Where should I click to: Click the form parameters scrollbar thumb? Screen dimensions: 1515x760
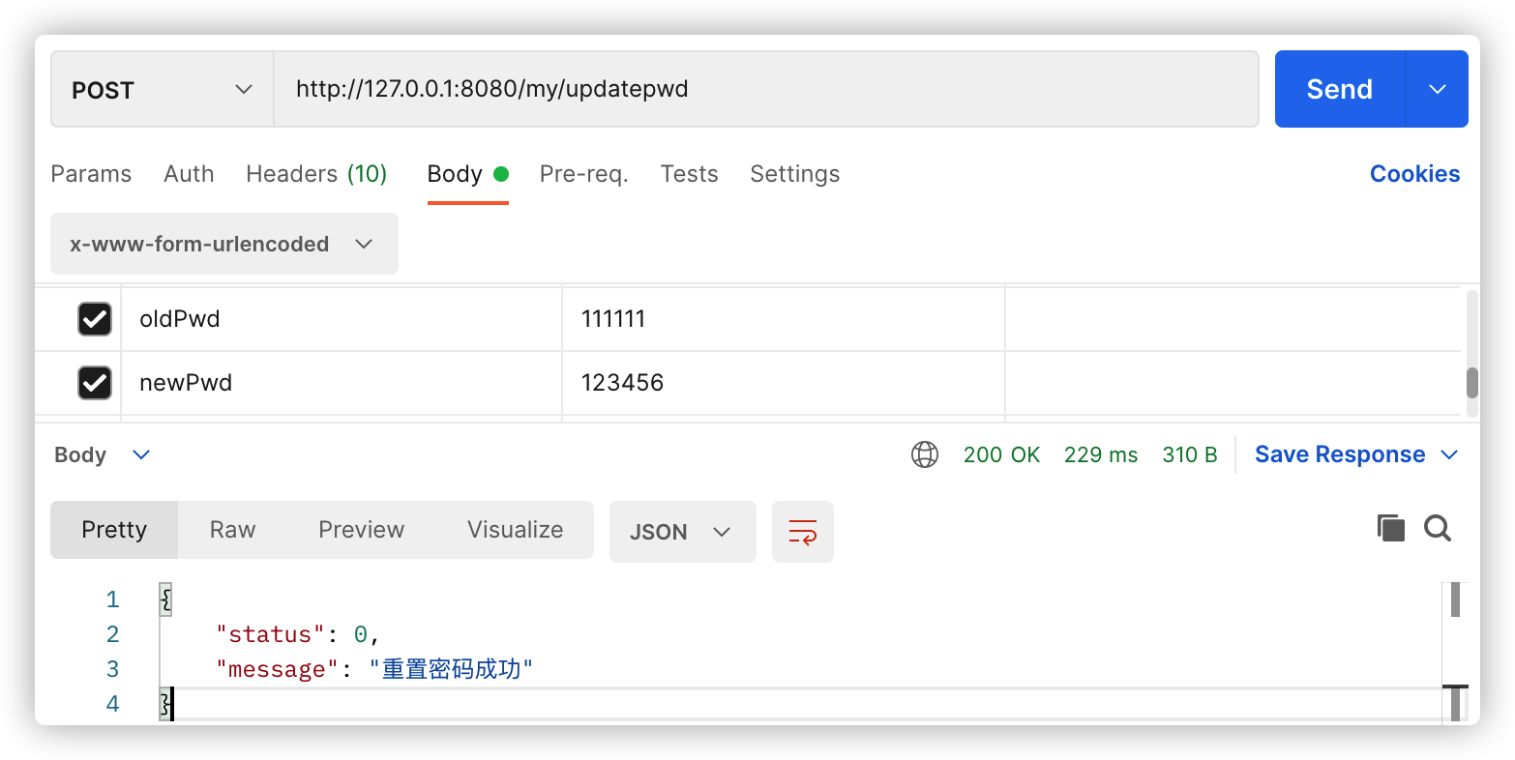1472,383
